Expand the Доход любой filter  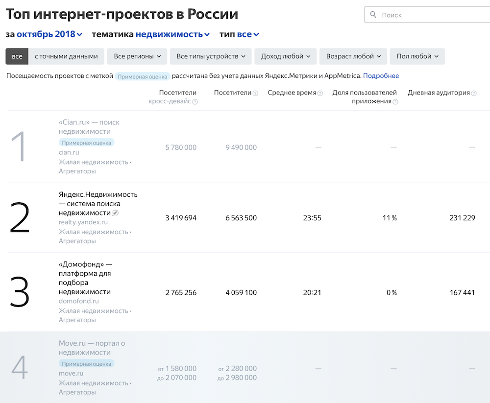click(286, 56)
